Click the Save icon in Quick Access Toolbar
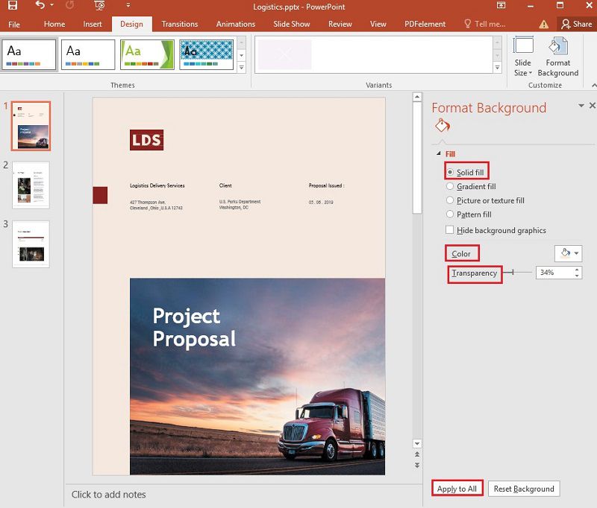597x508 pixels. 13,6
